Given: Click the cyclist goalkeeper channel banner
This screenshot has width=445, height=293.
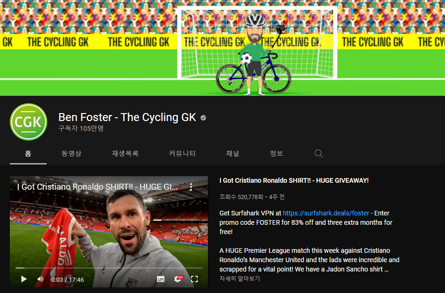Looking at the screenshot, I should click(222, 48).
